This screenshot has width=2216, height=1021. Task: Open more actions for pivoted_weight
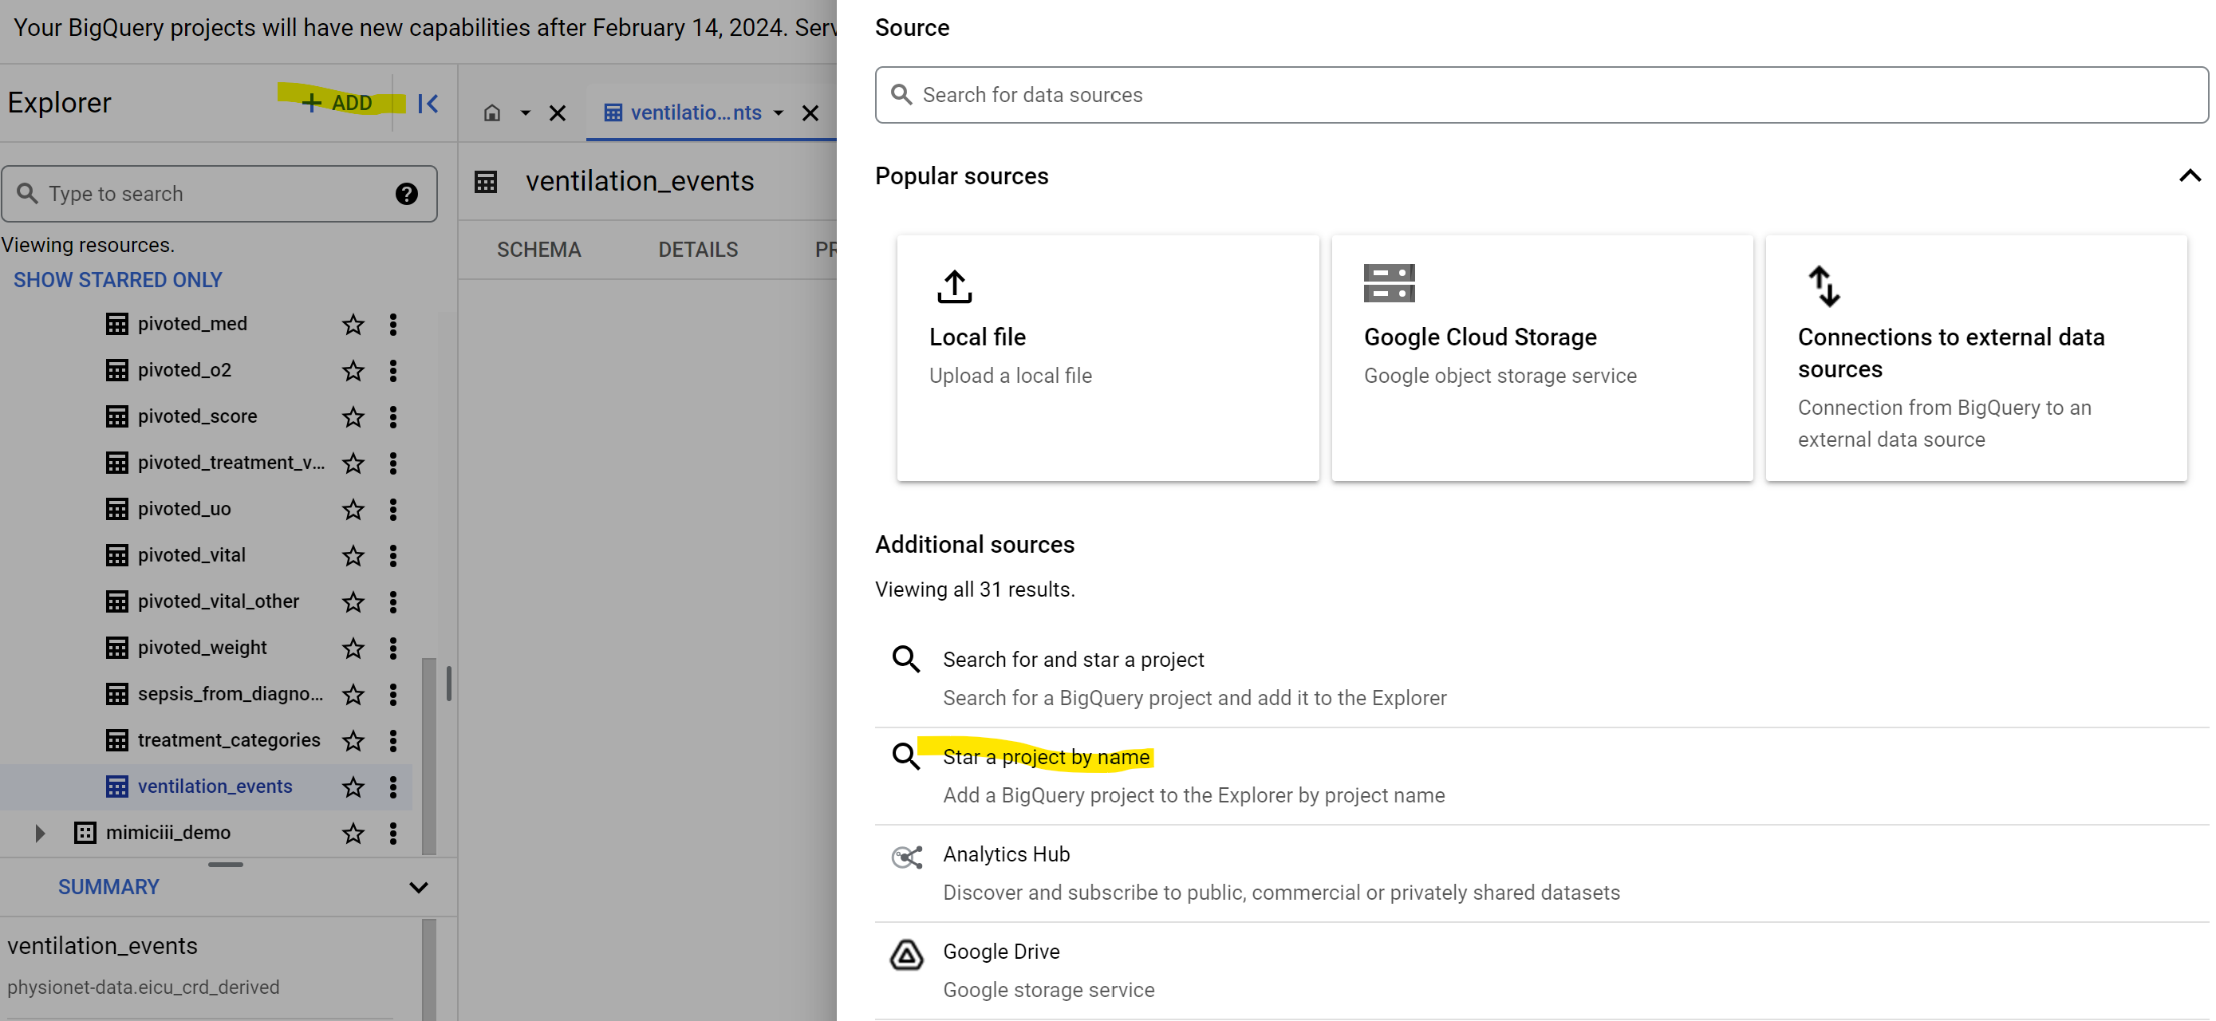pos(393,648)
